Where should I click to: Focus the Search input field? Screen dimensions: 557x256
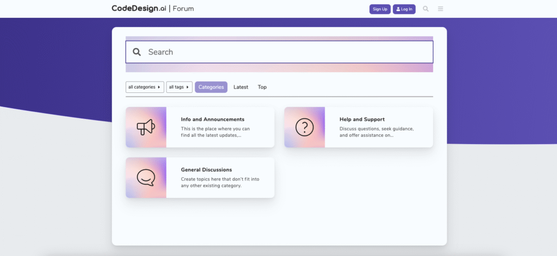pyautogui.click(x=279, y=52)
